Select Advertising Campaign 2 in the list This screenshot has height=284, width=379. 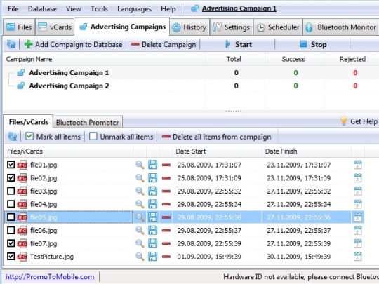coord(69,86)
